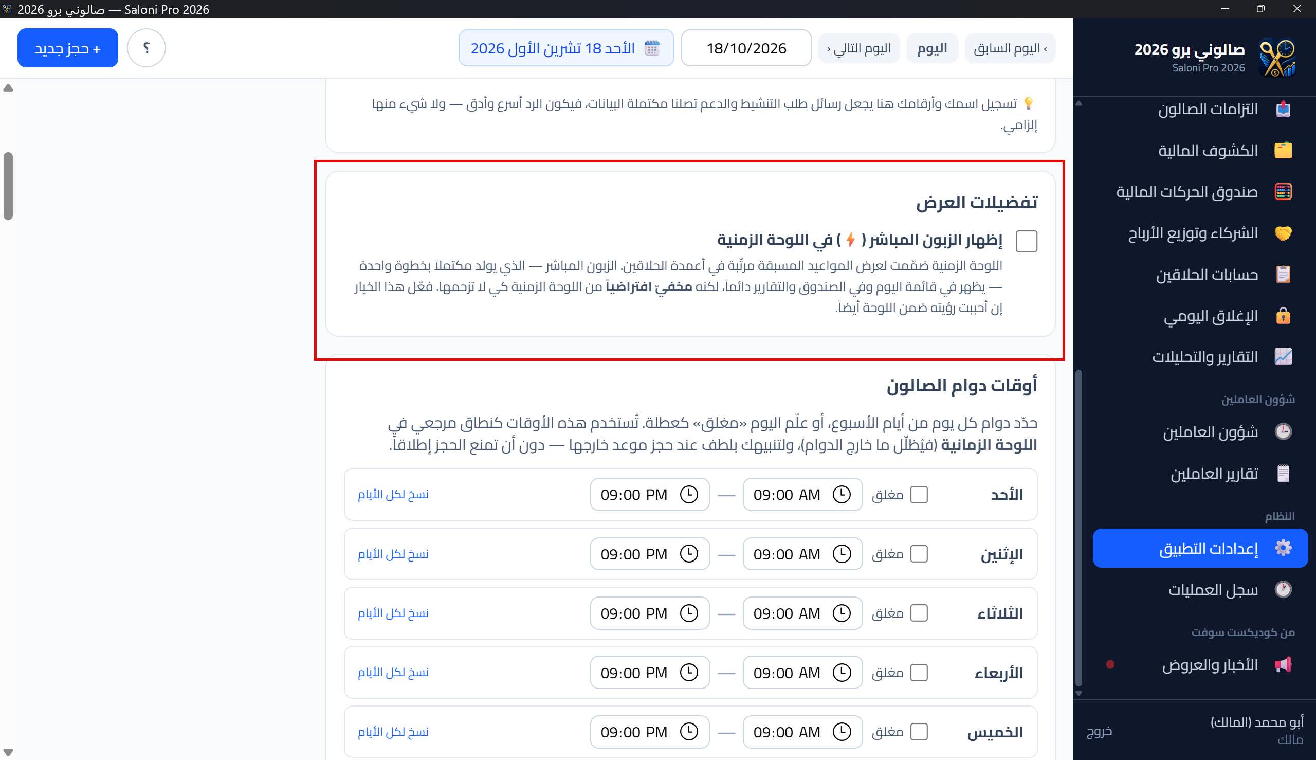Click clock icon in Monday's 09:00 AM field

tap(841, 554)
